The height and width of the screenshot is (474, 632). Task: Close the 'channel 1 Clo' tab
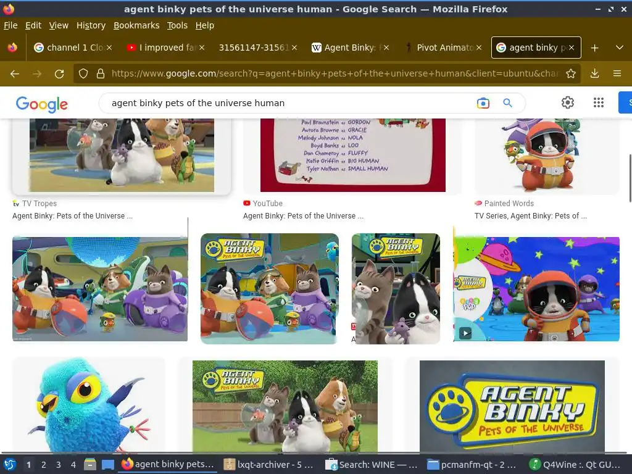click(109, 48)
